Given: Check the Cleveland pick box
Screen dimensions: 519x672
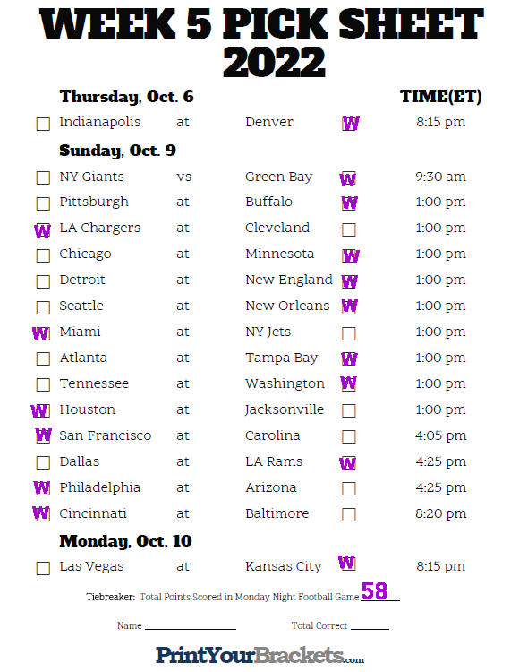Looking at the screenshot, I should (349, 229).
